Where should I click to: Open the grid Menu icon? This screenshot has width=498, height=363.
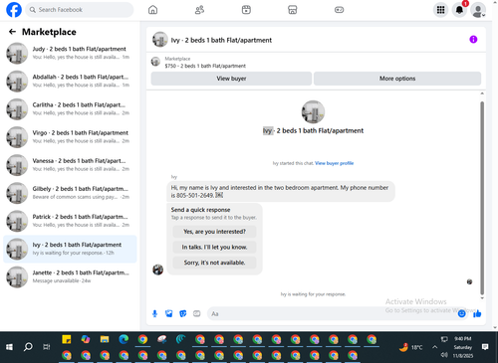coord(440,10)
